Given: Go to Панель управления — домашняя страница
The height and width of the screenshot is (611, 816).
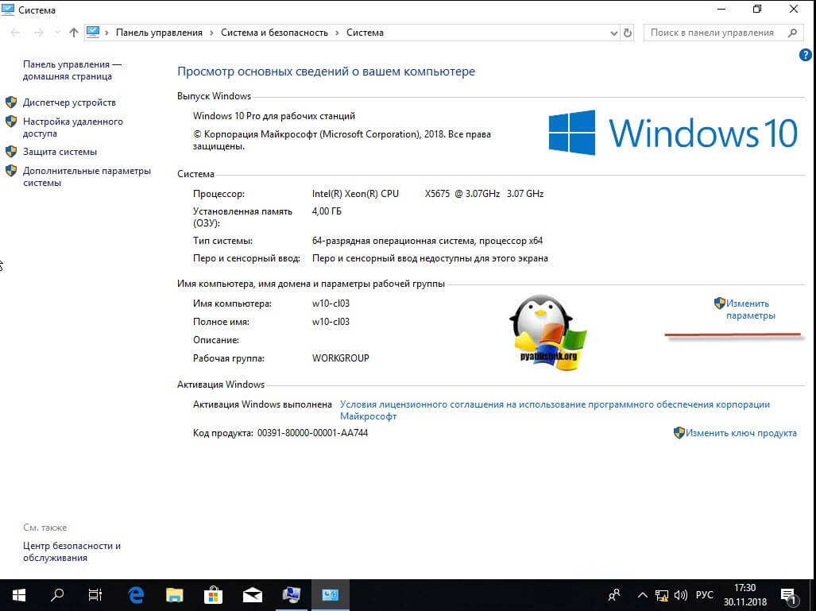Looking at the screenshot, I should tap(72, 70).
